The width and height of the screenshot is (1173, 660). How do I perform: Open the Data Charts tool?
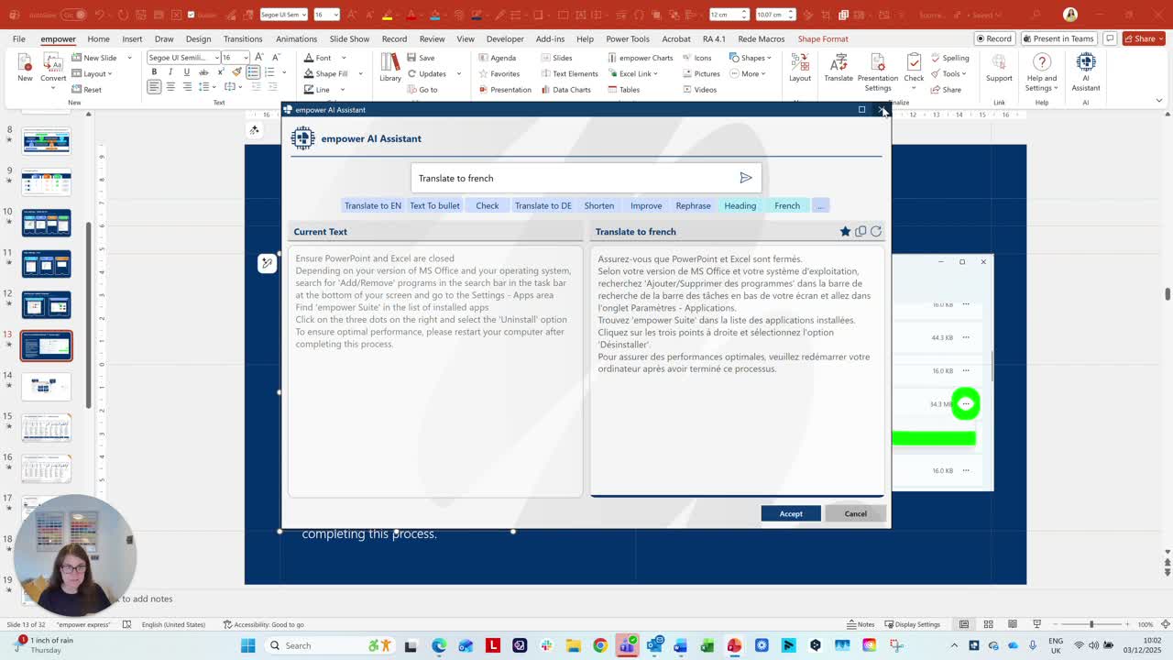tap(565, 90)
